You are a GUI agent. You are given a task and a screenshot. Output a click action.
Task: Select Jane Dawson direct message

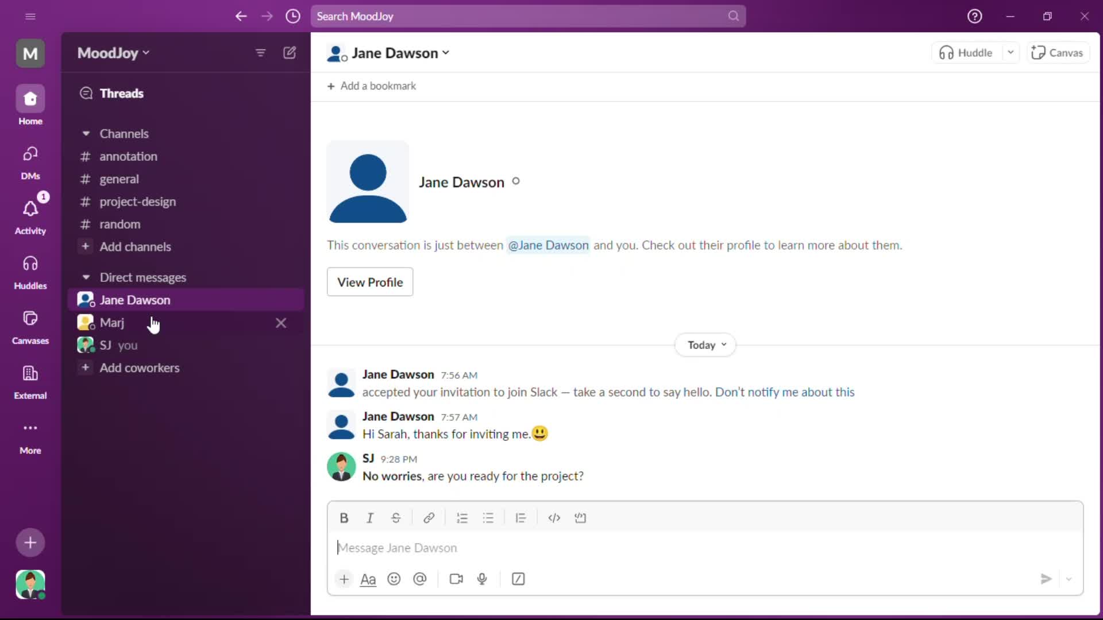click(186, 300)
